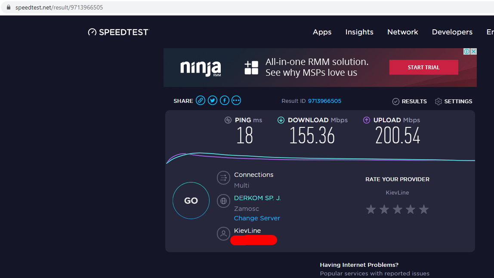Rate the provider one star
The height and width of the screenshot is (278, 494).
point(371,209)
